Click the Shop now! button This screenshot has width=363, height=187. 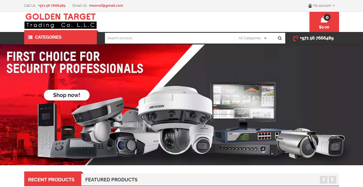(x=67, y=95)
